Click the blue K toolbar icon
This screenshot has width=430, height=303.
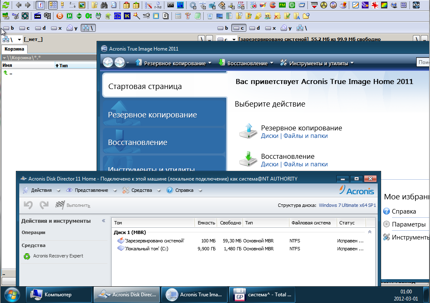[127, 16]
